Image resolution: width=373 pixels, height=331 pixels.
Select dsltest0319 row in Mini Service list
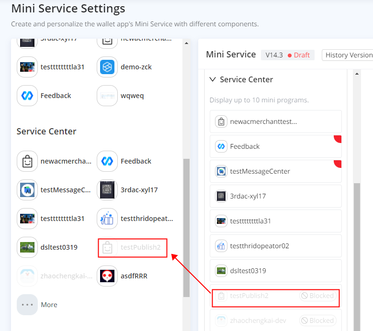tap(275, 271)
